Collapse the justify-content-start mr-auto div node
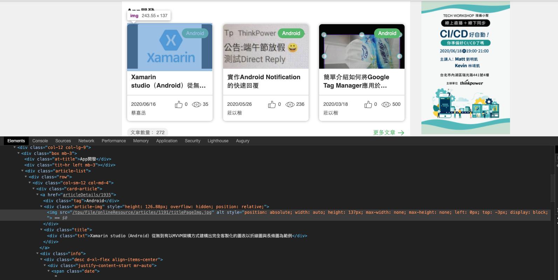558x280 pixels. tap(46, 266)
